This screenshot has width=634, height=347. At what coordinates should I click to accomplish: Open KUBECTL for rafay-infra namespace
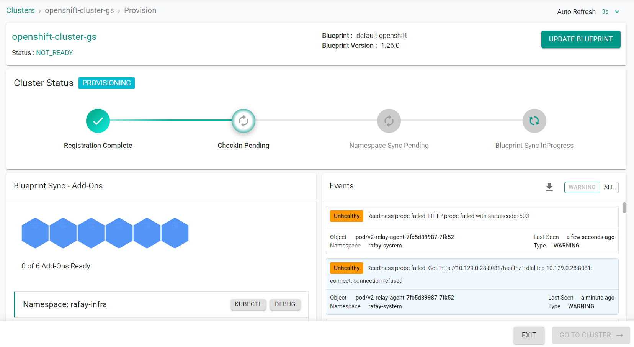[248, 304]
